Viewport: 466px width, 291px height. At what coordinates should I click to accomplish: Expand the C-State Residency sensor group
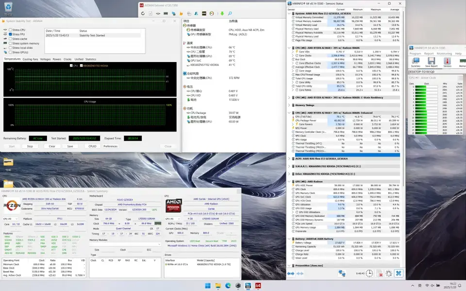coord(289,97)
